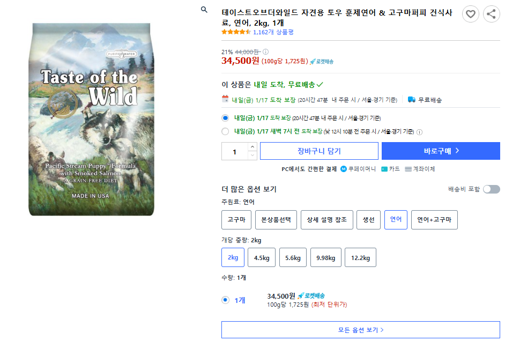Open the search magnifier icon
This screenshot has width=505, height=341.
tap(204, 10)
